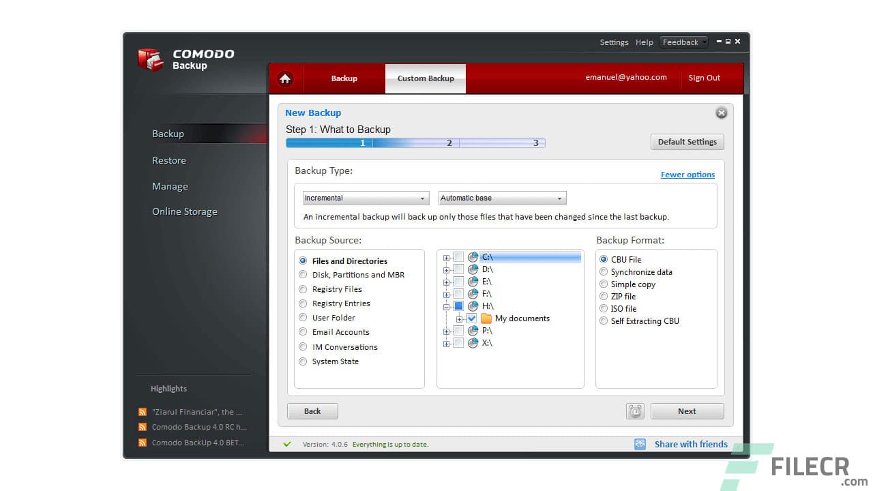
Task: Click step 2 on the progress indicator
Action: click(x=449, y=143)
